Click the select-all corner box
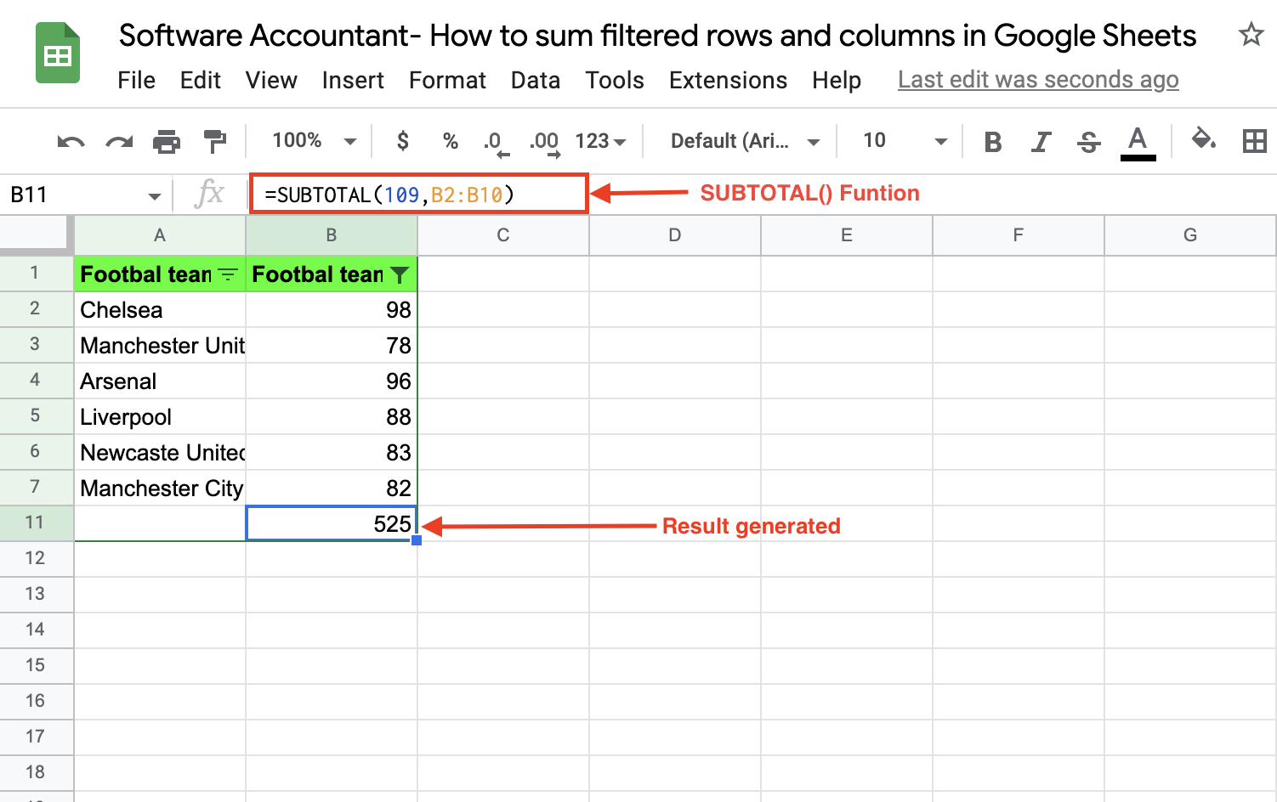The height and width of the screenshot is (802, 1277). coord(35,235)
